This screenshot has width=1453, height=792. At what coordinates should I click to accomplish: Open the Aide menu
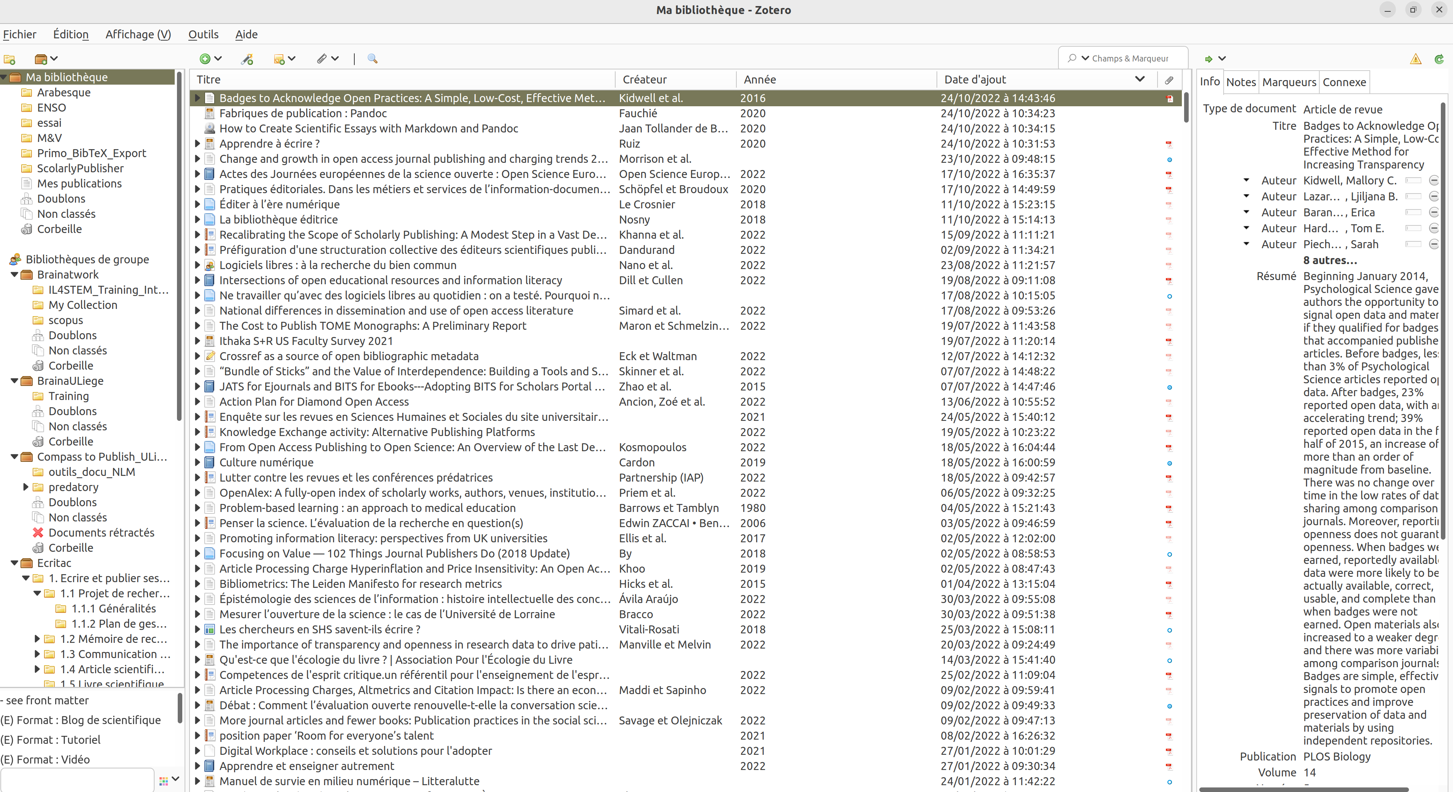click(x=246, y=35)
